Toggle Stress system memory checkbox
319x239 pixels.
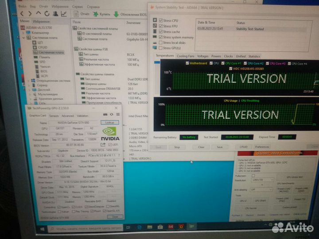click(x=161, y=37)
